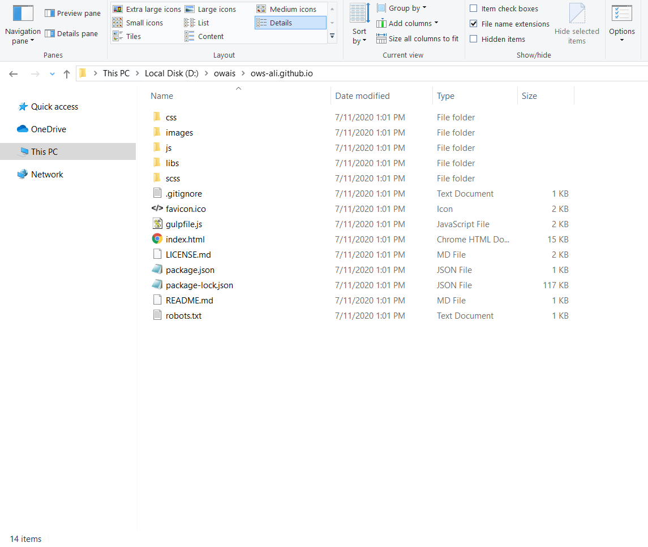The width and height of the screenshot is (648, 547).
Task: Click Size all columns to fit
Action: tap(418, 39)
